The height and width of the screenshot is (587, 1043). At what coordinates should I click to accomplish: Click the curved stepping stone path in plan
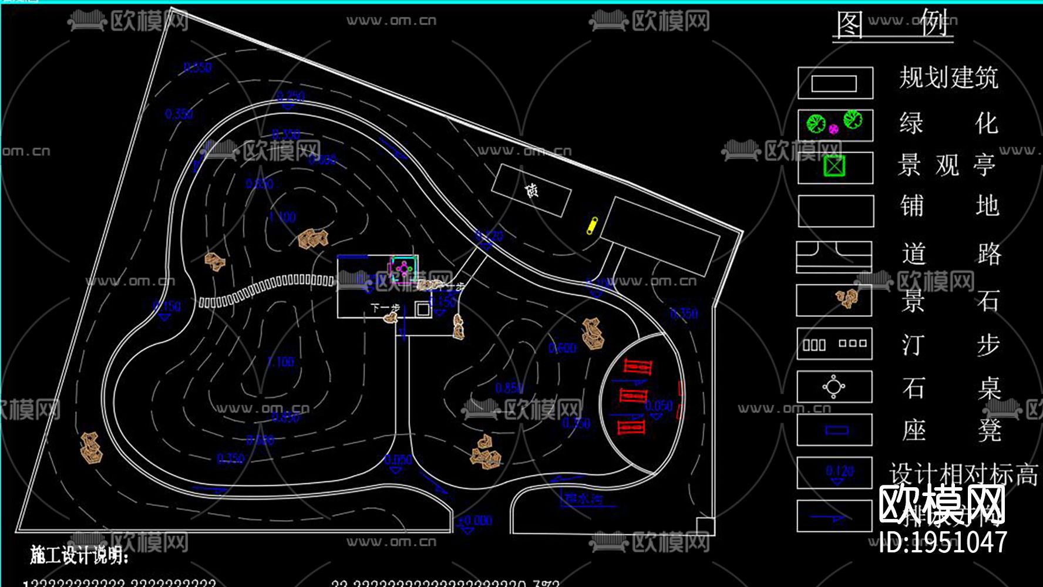(267, 289)
